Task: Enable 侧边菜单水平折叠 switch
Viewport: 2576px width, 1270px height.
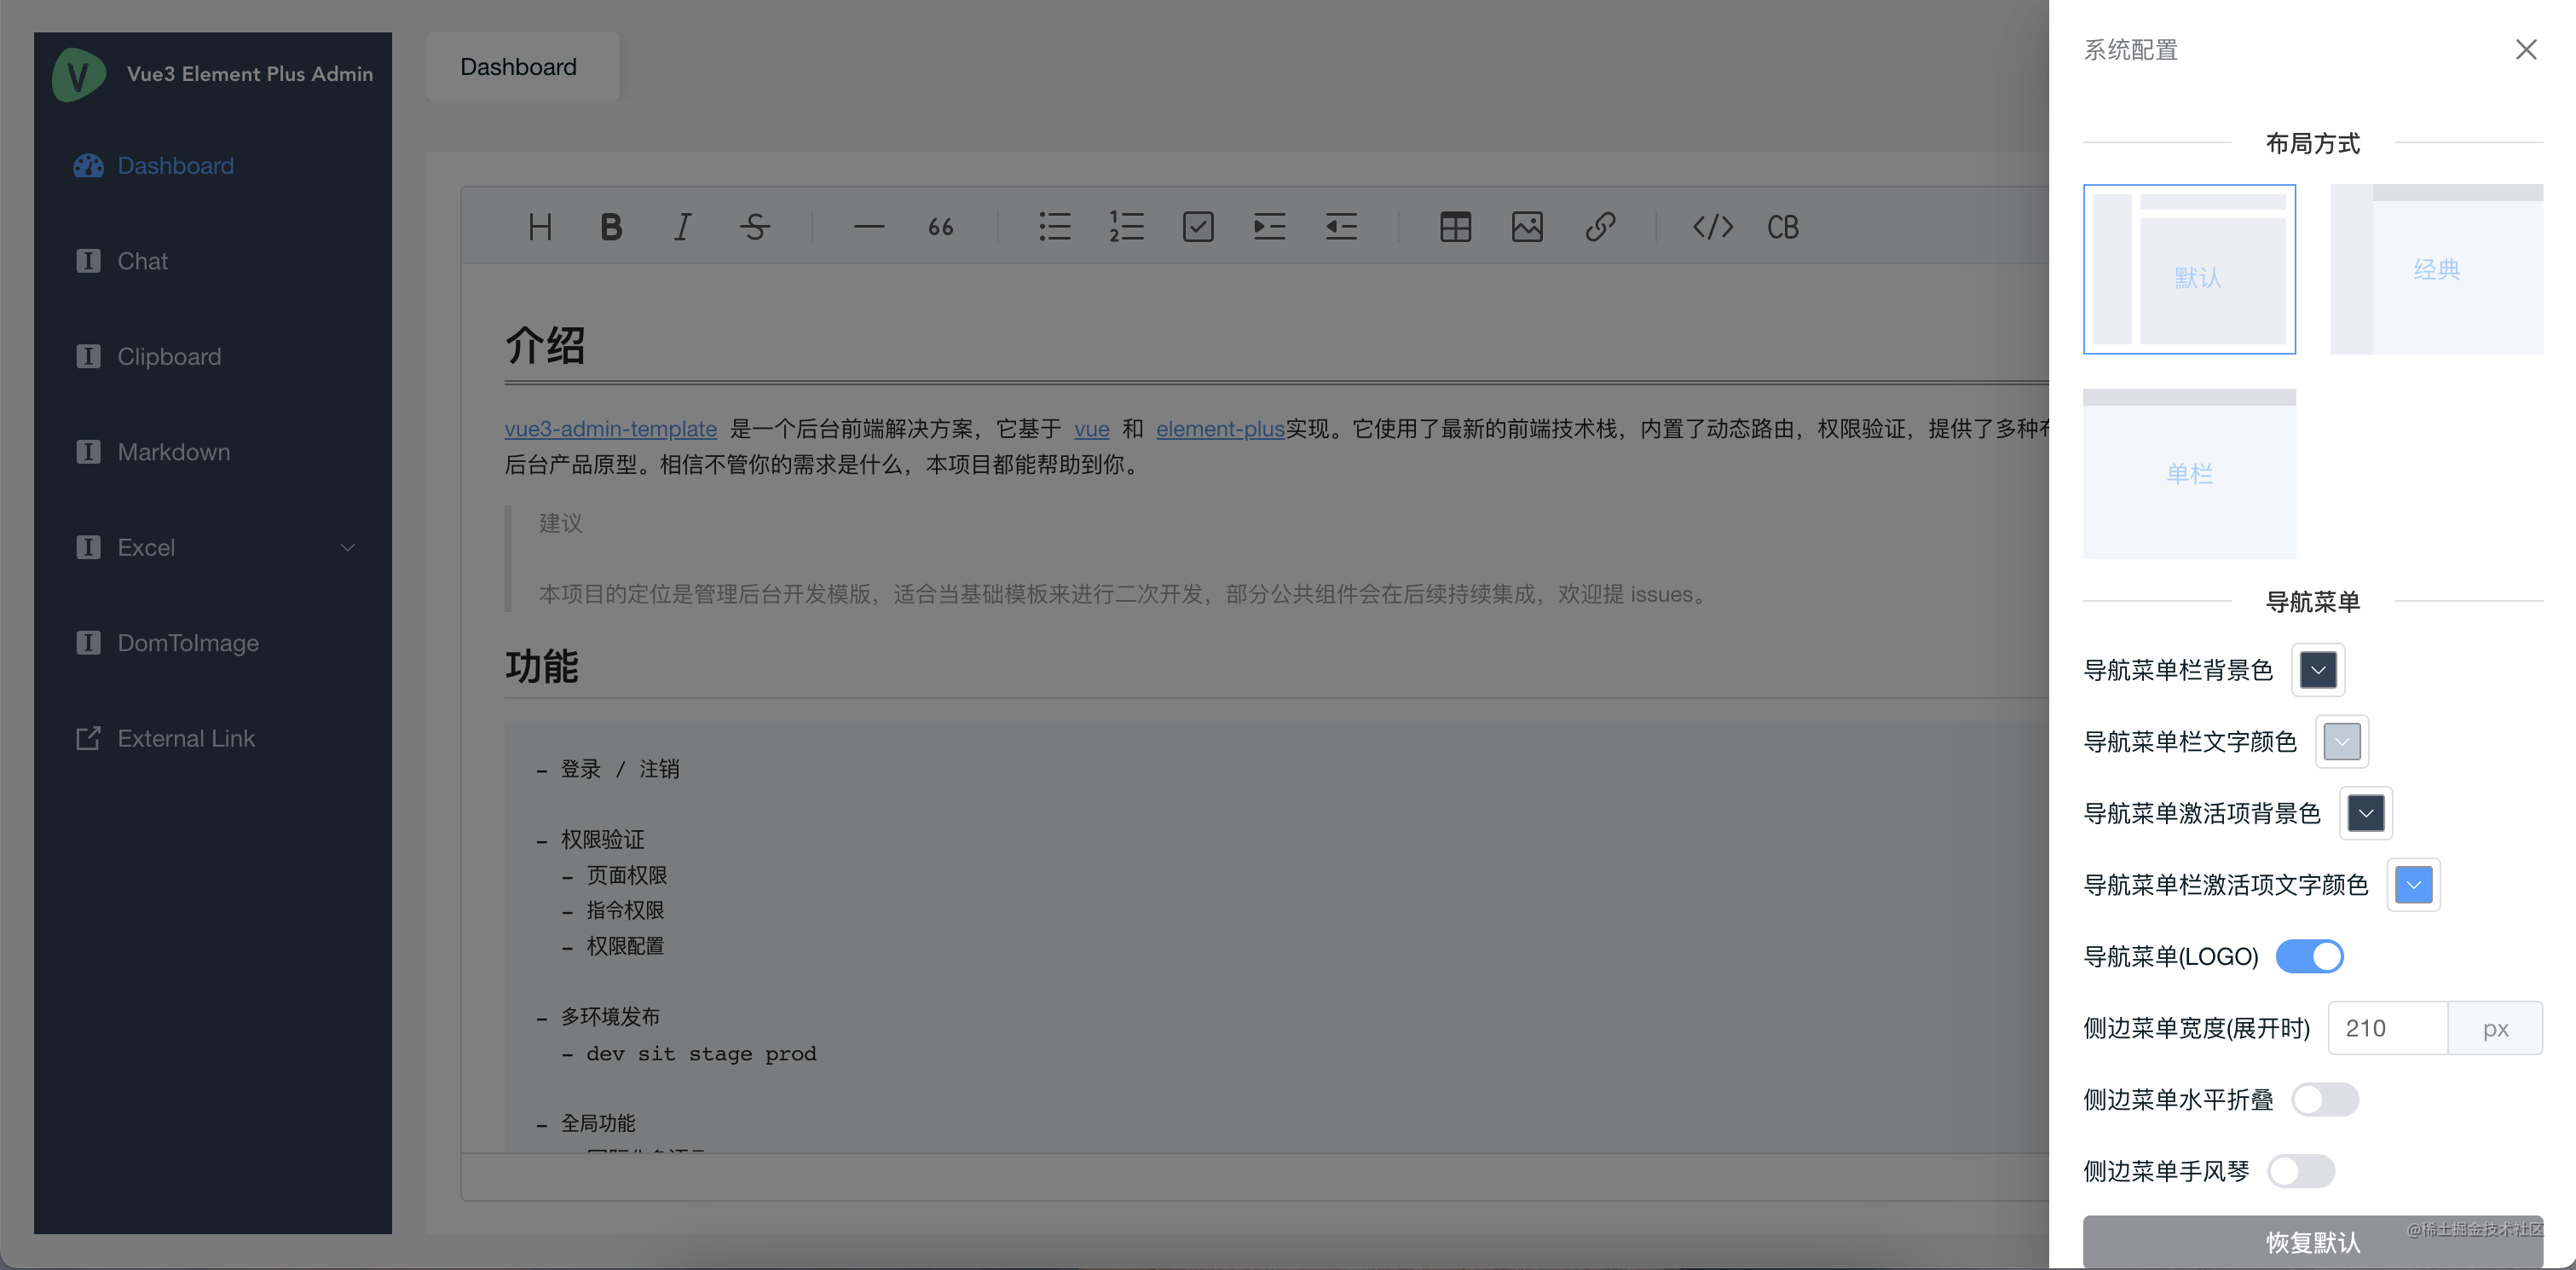Action: tap(2325, 1099)
